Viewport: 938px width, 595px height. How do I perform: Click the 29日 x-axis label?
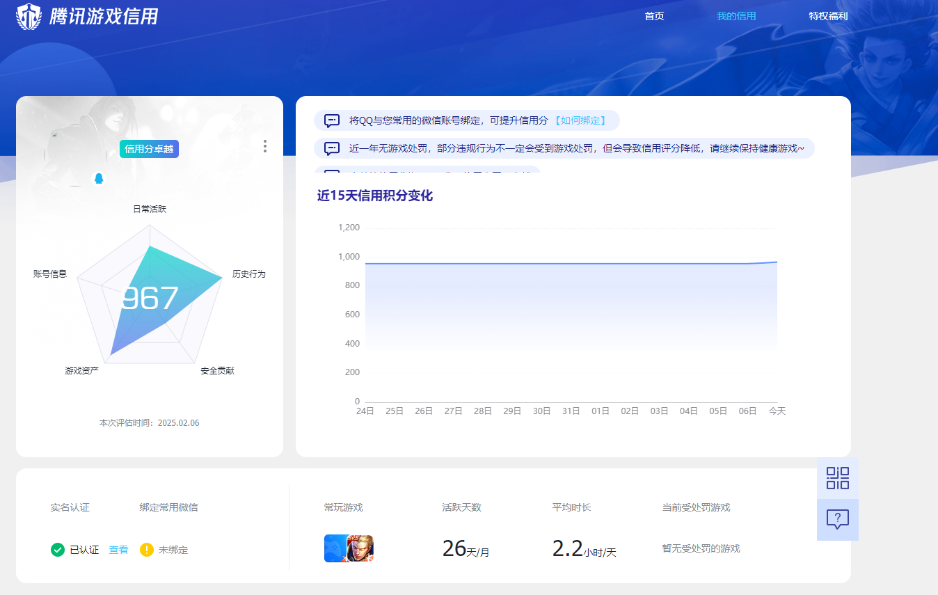512,411
